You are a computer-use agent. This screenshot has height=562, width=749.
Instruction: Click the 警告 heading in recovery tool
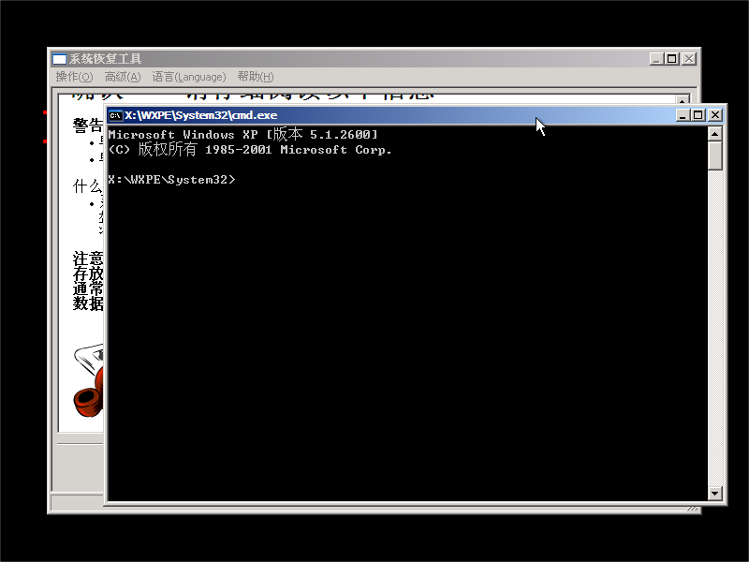coord(88,126)
